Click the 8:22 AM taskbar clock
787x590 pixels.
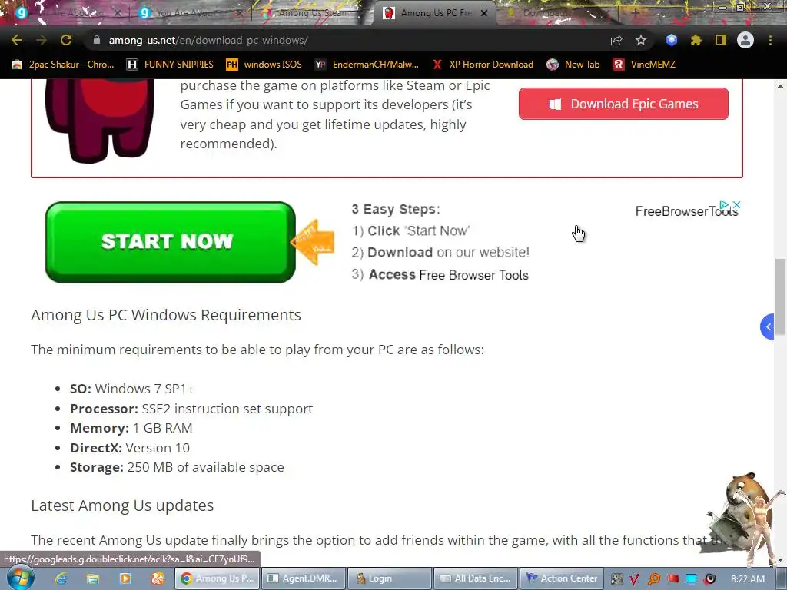[x=748, y=579]
